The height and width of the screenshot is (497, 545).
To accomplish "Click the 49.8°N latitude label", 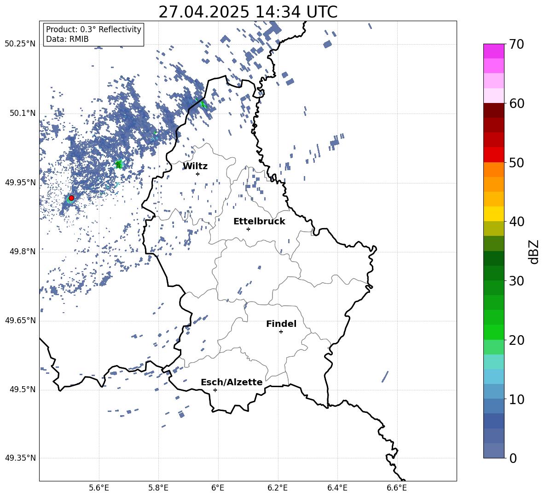I will pos(23,251).
